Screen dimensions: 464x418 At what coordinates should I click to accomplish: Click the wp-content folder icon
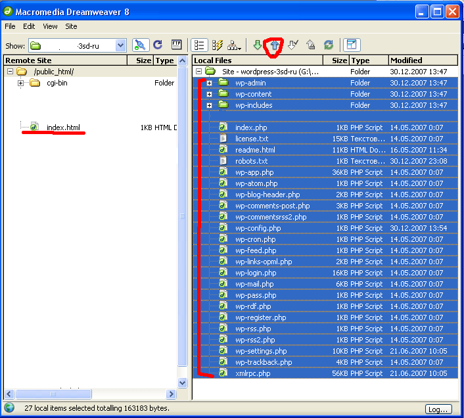coord(223,93)
